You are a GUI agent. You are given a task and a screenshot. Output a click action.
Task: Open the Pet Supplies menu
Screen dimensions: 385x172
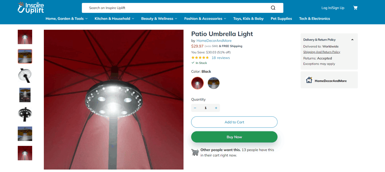281,18
